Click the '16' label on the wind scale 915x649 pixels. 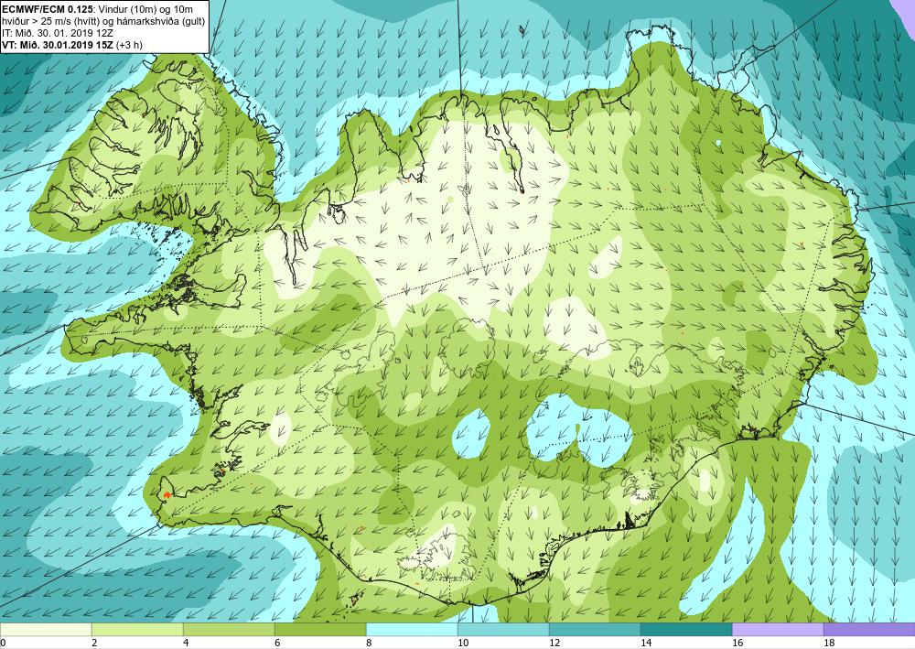click(737, 643)
